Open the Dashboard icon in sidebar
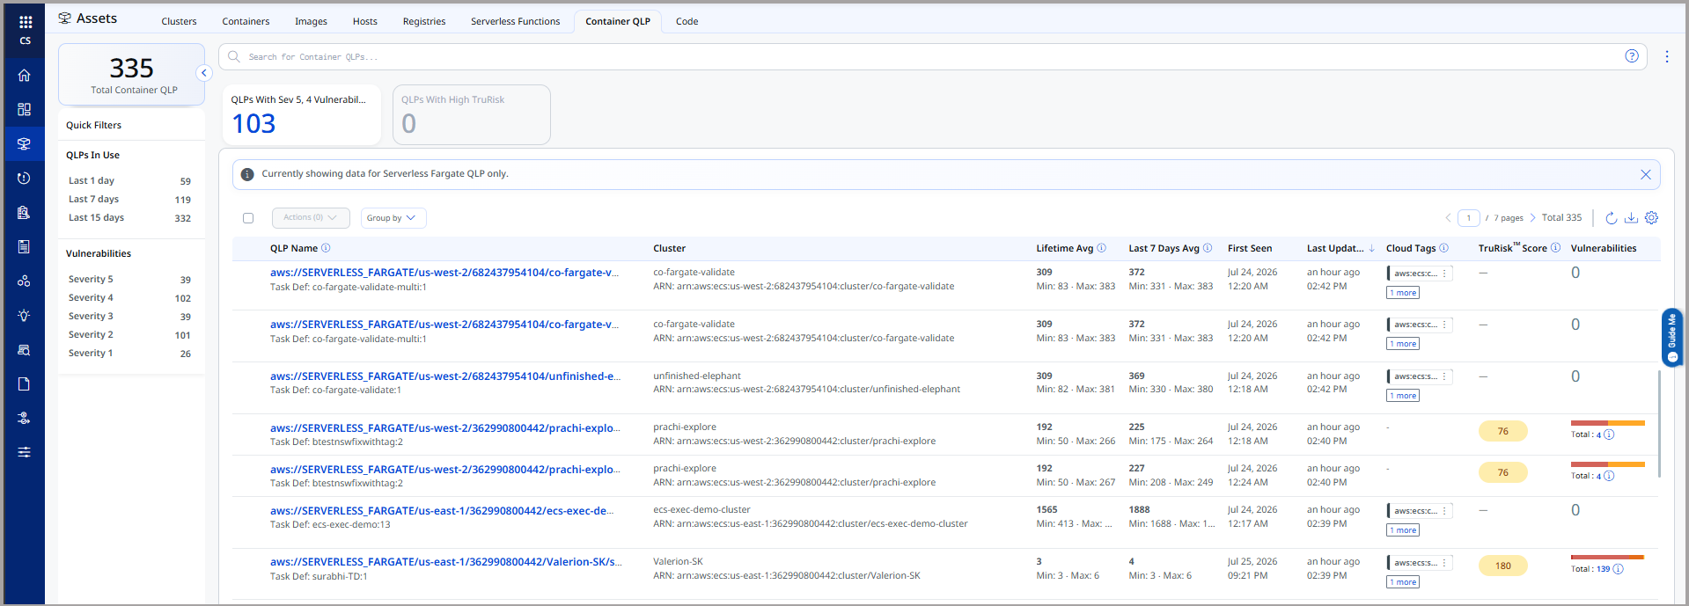 (25, 110)
